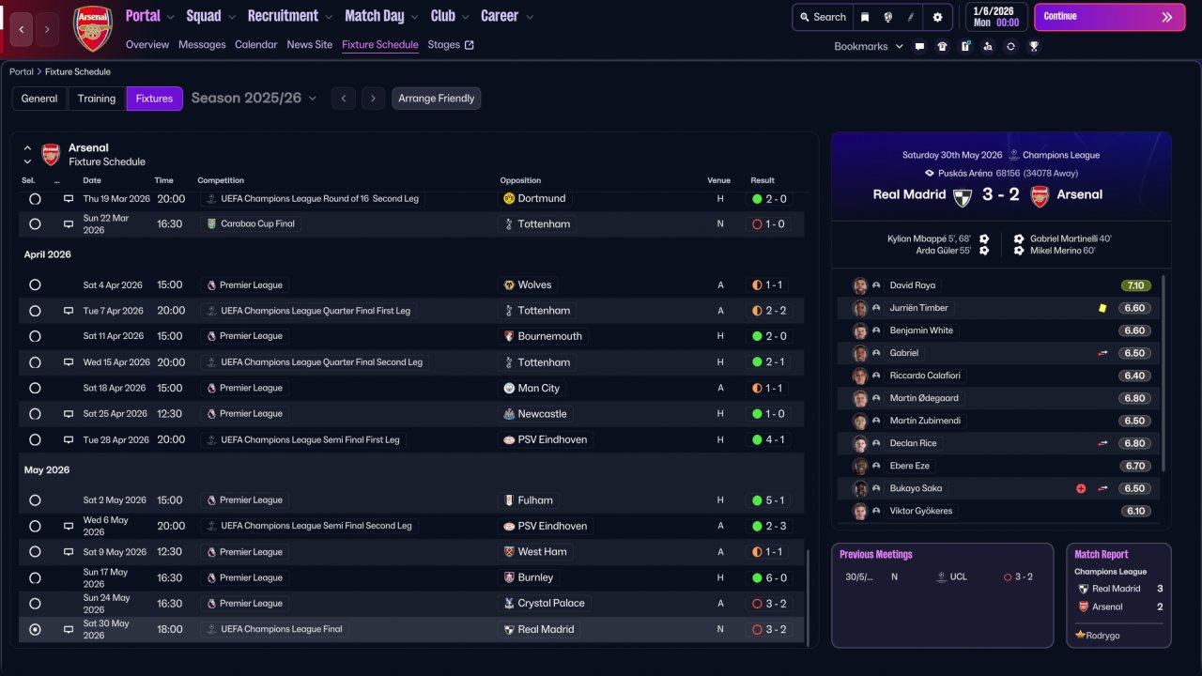Select the Man City fixture radio button
Screen dimensions: 1202x676
click(x=35, y=389)
